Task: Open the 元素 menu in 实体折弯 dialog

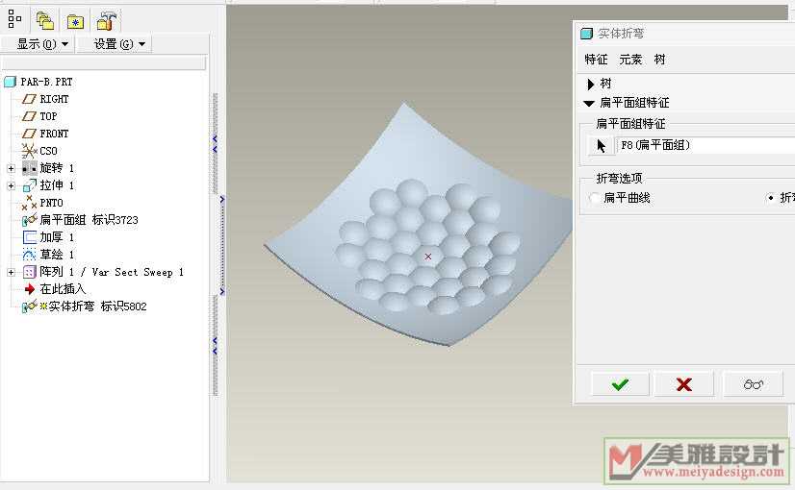Action: [630, 60]
